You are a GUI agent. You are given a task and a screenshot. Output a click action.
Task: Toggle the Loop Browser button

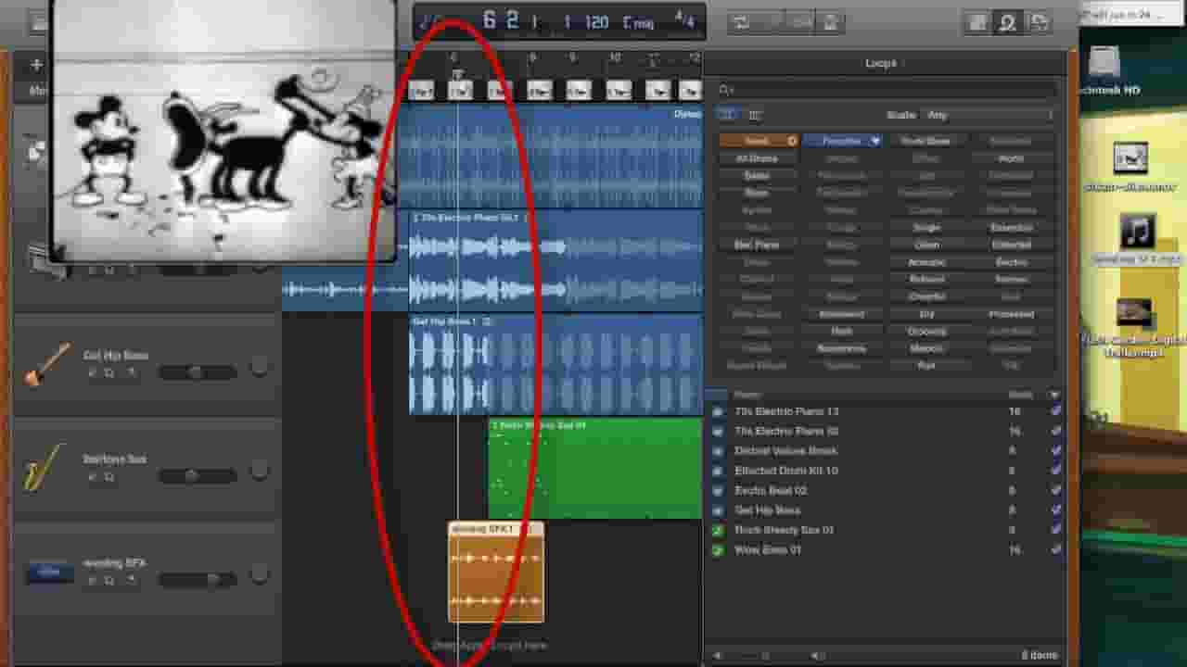click(1007, 23)
